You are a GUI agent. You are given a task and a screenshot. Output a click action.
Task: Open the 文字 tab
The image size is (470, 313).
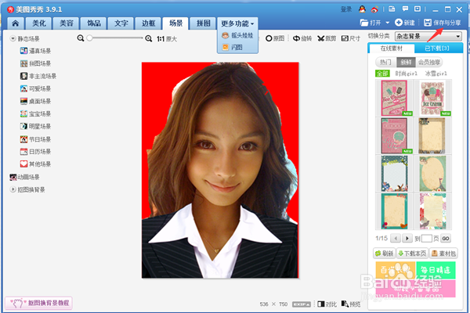(121, 23)
